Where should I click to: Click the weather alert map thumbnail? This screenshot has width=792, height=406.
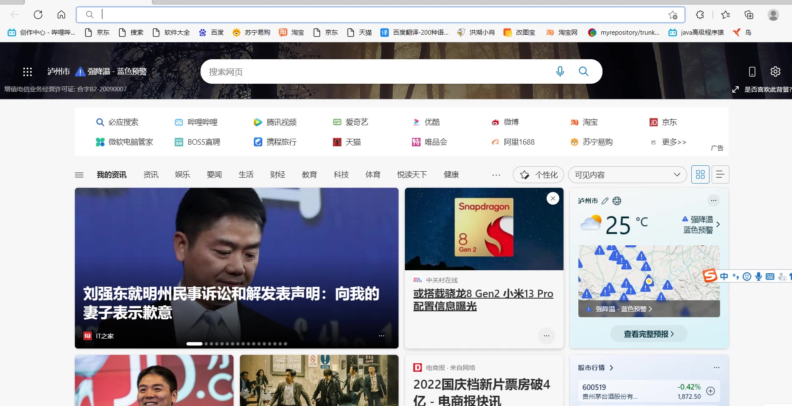coord(649,281)
